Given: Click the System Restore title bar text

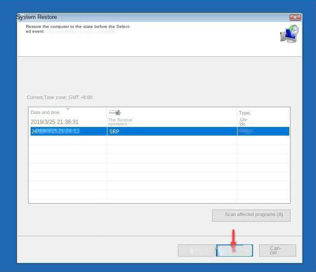Looking at the screenshot, I should tap(38, 17).
